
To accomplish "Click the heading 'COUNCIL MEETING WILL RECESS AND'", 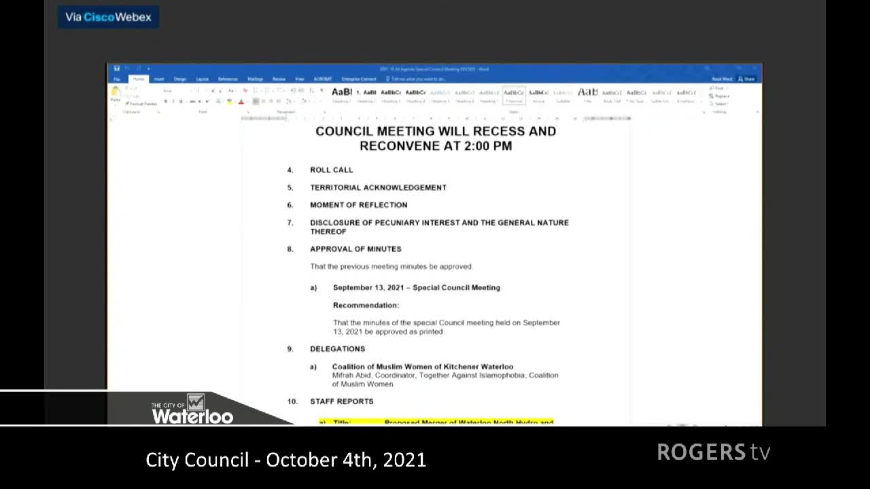I will point(436,131).
